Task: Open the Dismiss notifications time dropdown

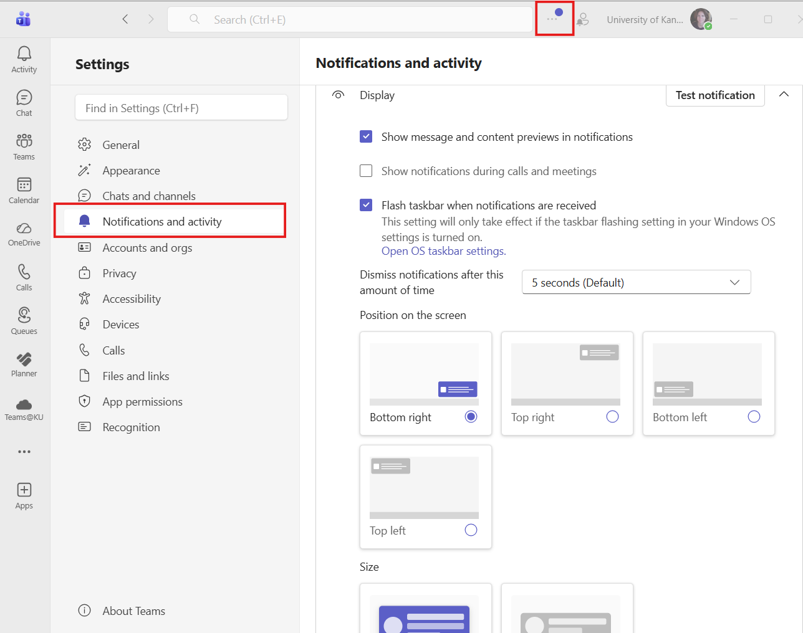Action: click(x=636, y=282)
